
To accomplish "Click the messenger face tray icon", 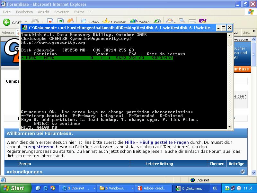I will click(x=239, y=188).
